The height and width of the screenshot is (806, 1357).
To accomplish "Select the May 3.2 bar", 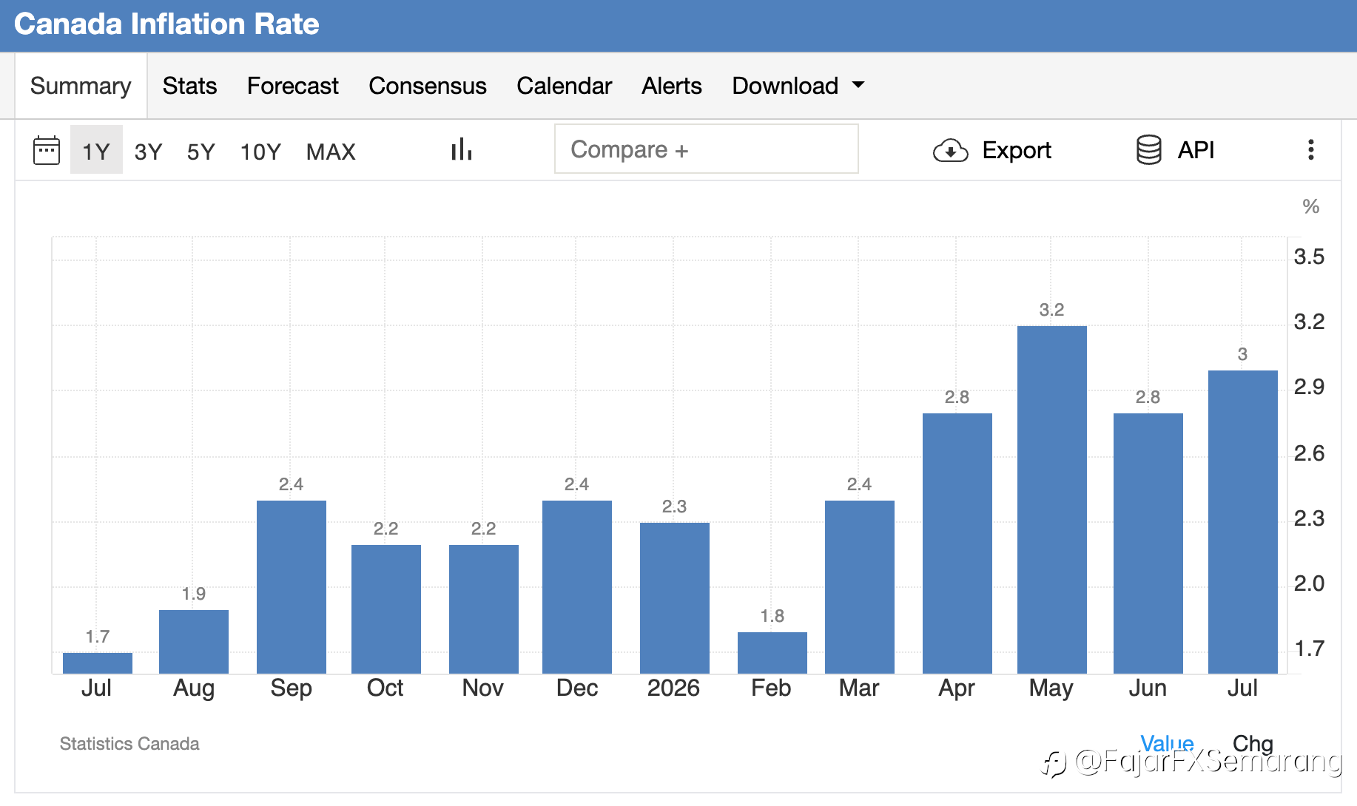I will click(1051, 499).
